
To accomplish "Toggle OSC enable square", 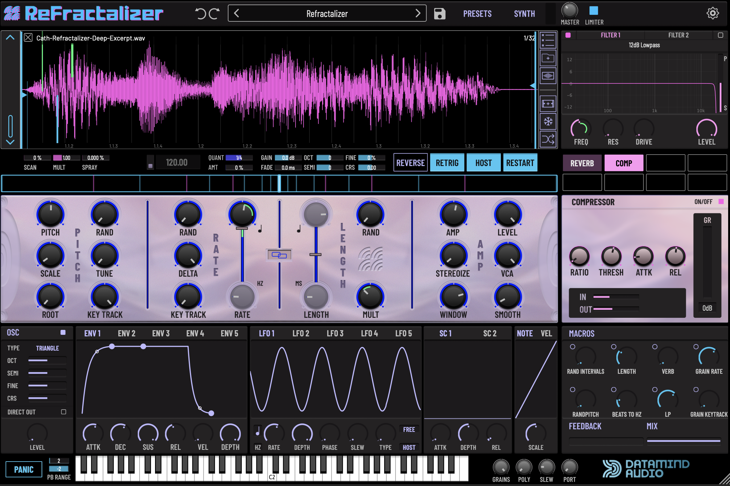I will pyautogui.click(x=63, y=332).
